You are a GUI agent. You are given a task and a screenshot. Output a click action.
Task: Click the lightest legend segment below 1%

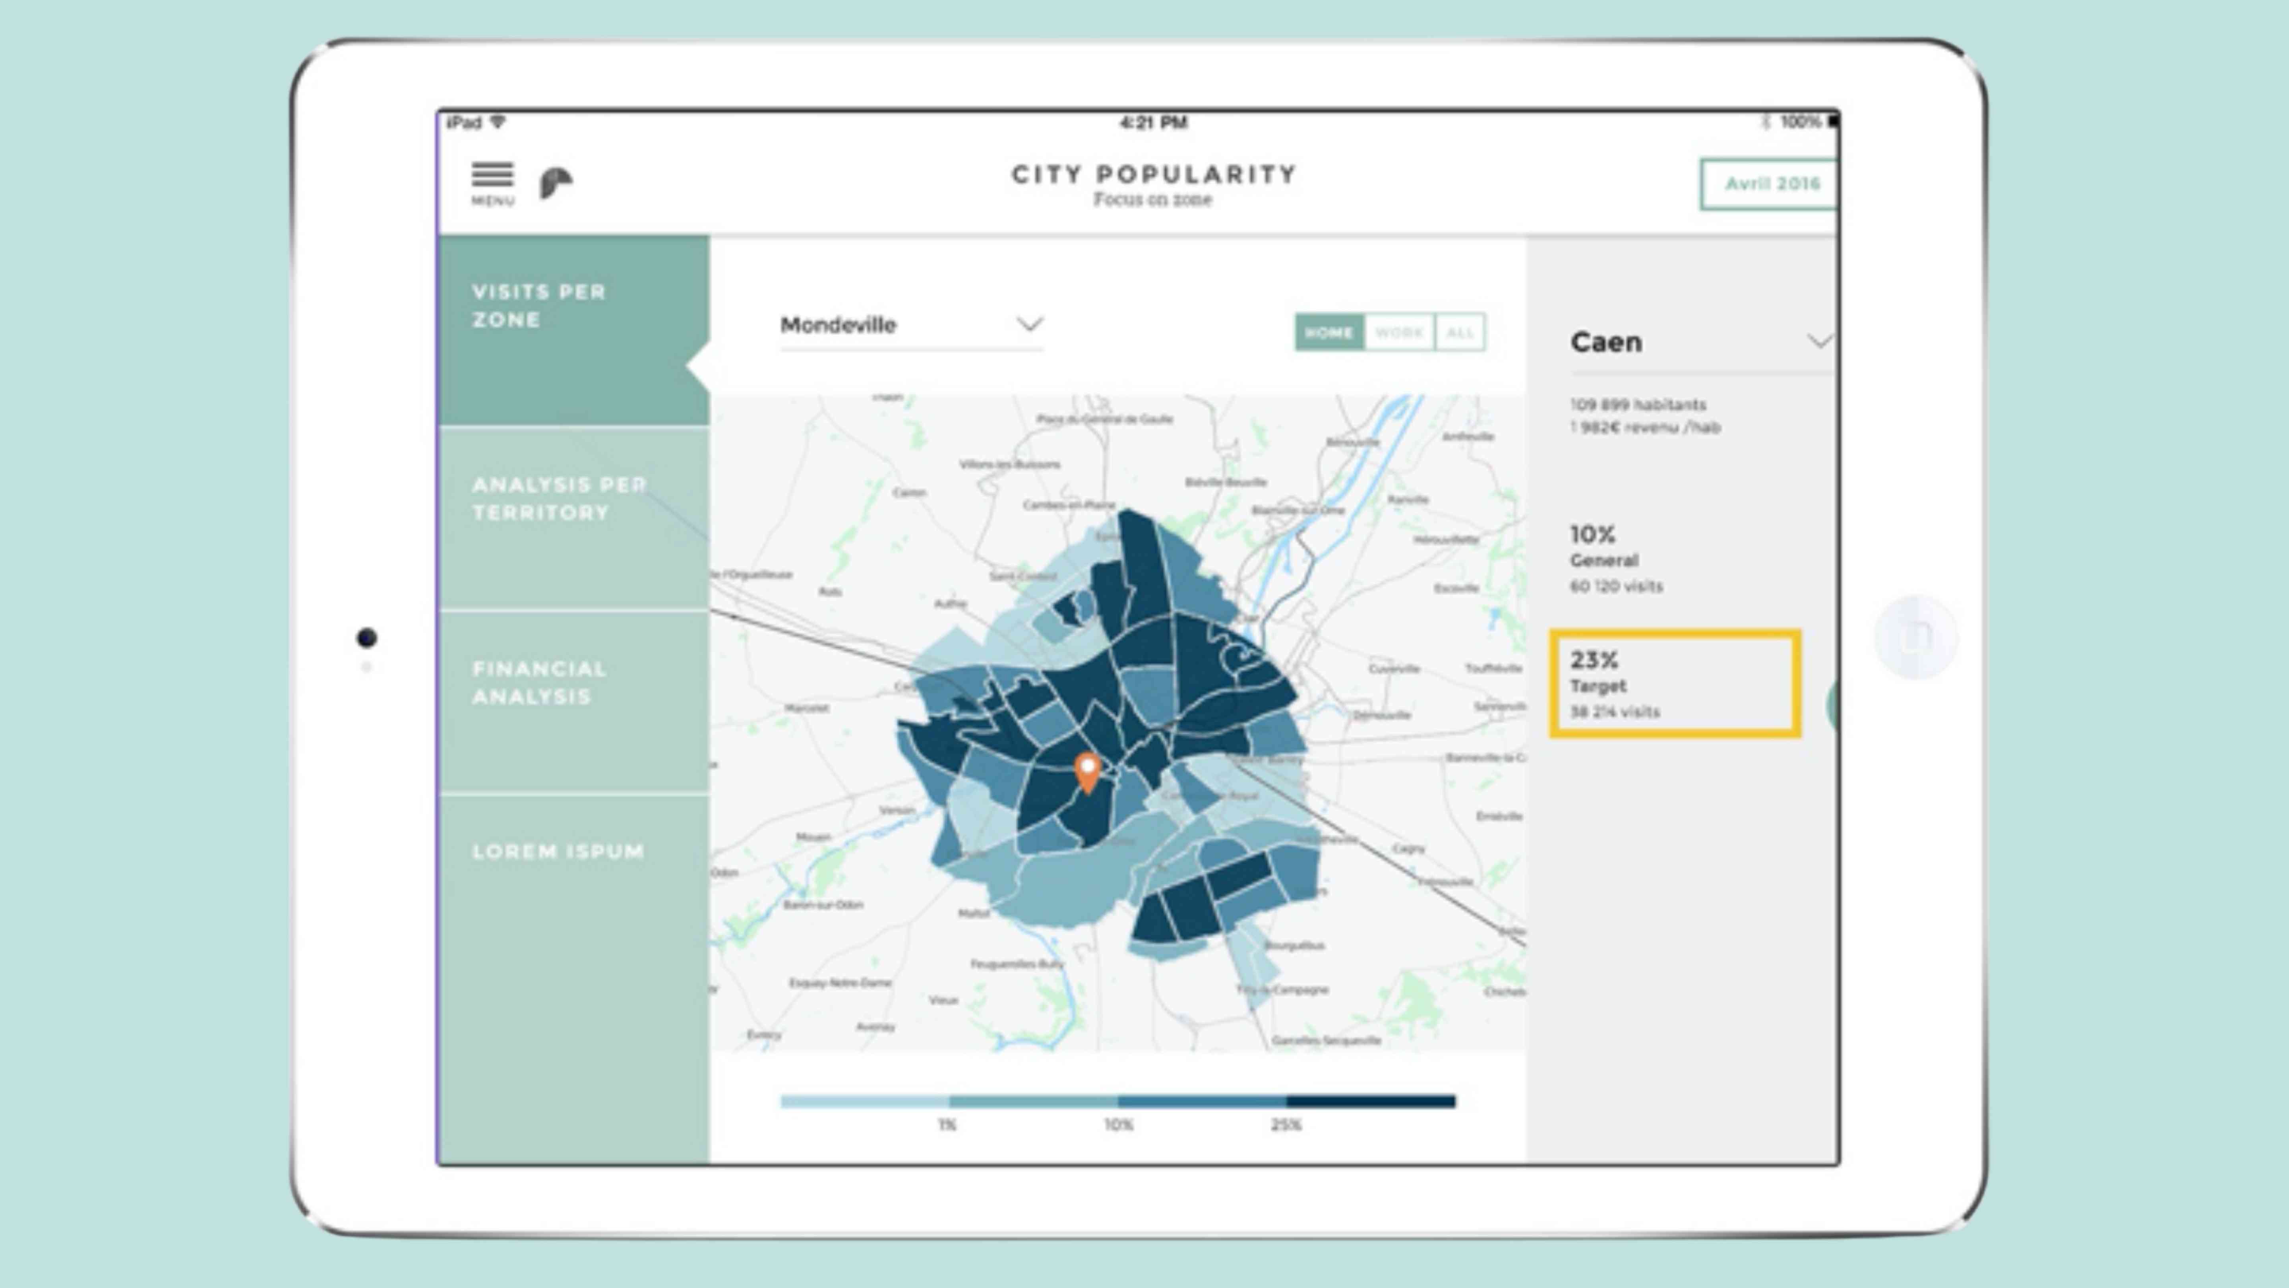(x=865, y=1101)
